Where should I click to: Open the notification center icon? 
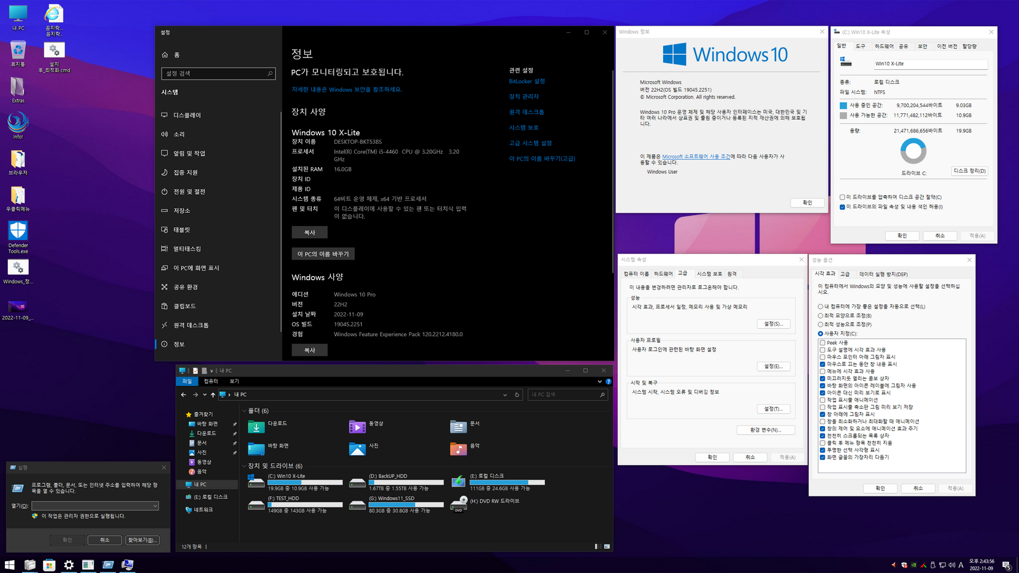pos(1006,565)
